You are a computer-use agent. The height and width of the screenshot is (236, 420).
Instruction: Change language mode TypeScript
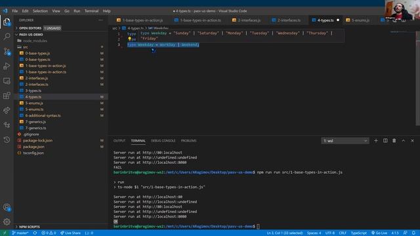359,233
